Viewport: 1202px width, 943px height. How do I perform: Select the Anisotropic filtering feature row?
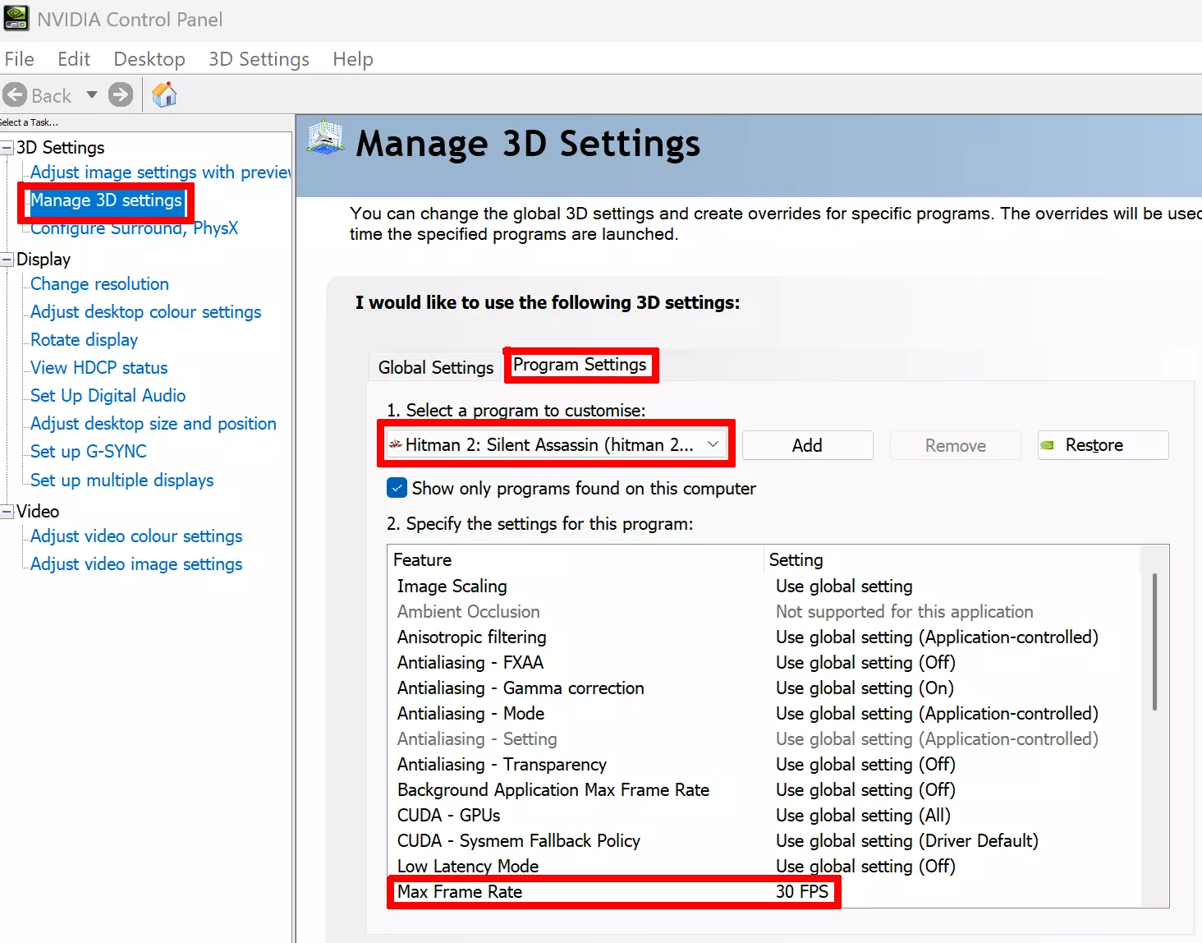click(764, 637)
